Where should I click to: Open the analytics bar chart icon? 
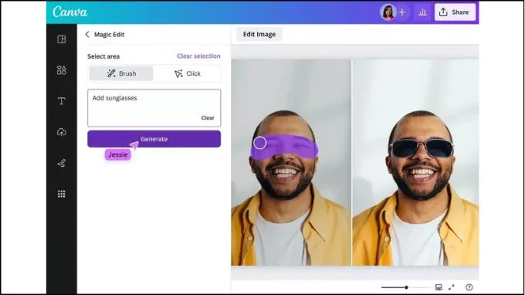pos(422,12)
